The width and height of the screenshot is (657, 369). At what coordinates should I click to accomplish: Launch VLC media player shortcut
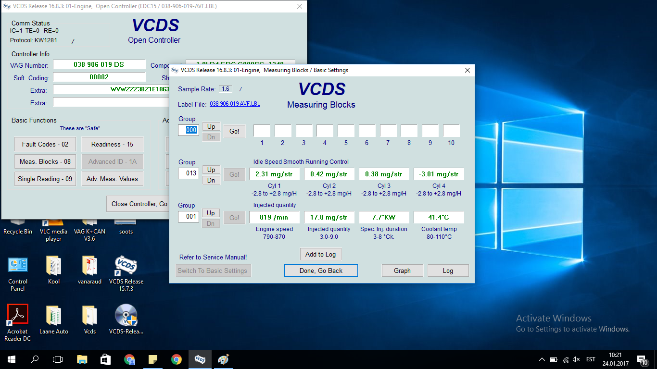tap(53, 230)
